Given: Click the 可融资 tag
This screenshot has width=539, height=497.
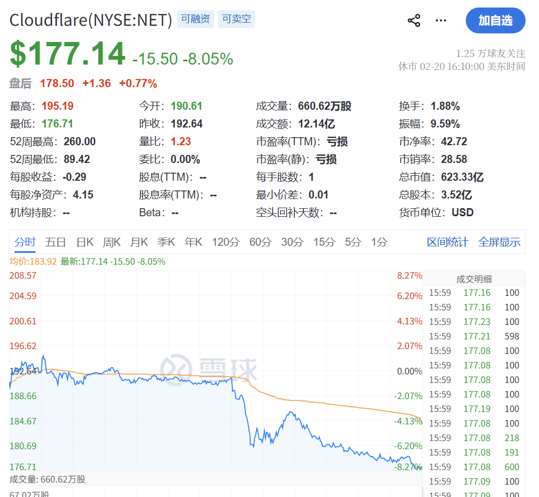Looking at the screenshot, I should coord(195,20).
